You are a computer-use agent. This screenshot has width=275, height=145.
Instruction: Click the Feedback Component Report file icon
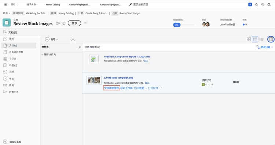pos(94,59)
